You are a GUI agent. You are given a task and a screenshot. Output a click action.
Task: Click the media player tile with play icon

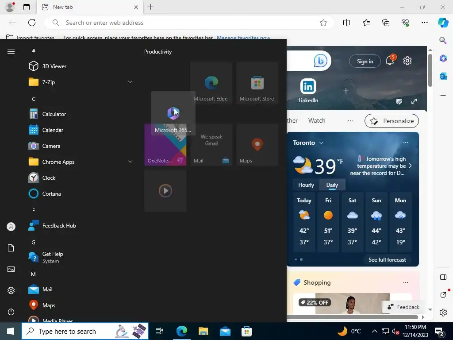tap(165, 191)
